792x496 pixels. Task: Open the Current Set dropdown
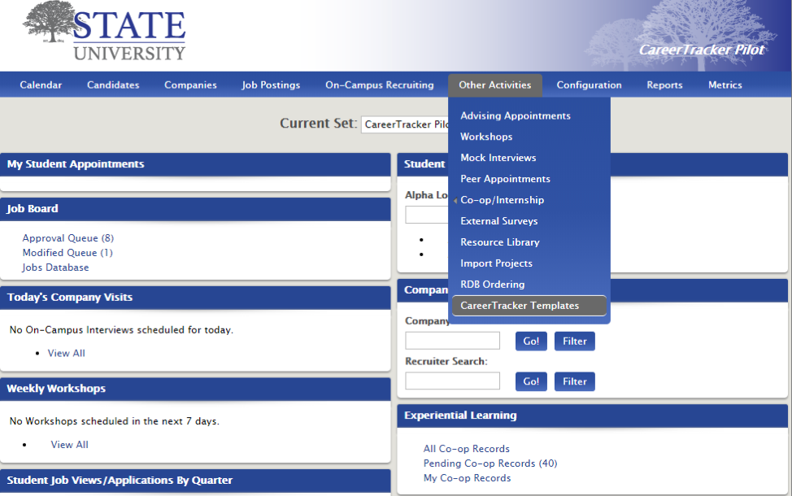pyautogui.click(x=405, y=124)
